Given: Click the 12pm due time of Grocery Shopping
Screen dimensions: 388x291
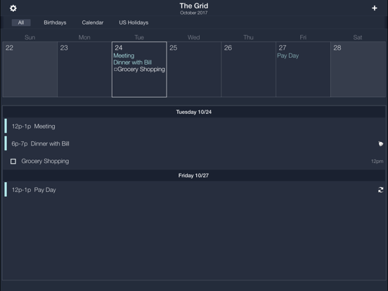Looking at the screenshot, I should click(377, 162).
